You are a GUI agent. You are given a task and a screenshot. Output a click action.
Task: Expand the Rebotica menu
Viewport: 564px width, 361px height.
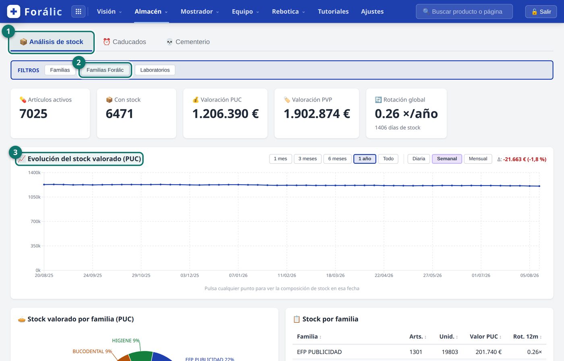[288, 12]
